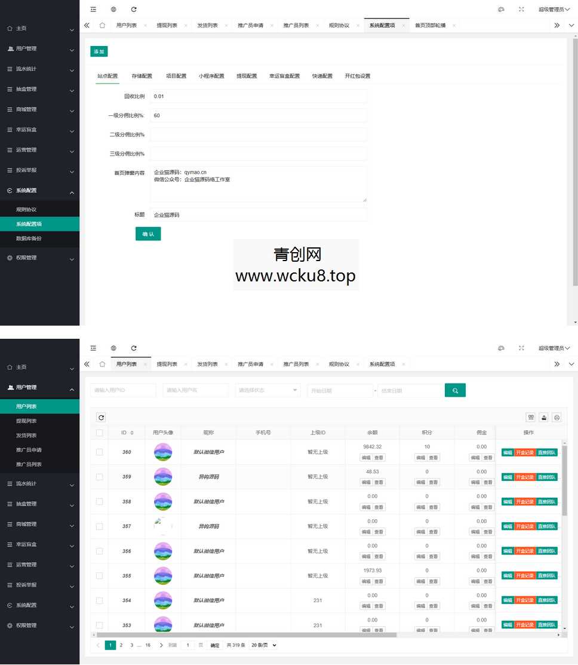
Task: Click the 确认 confirm button
Action: click(x=147, y=234)
